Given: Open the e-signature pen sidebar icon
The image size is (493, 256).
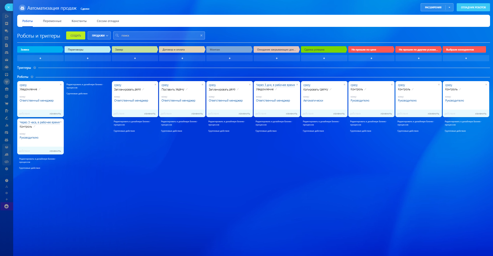Looking at the screenshot, I should tap(7, 118).
